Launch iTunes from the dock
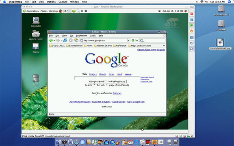Viewport: 234px width, 146px height. click(94, 142)
